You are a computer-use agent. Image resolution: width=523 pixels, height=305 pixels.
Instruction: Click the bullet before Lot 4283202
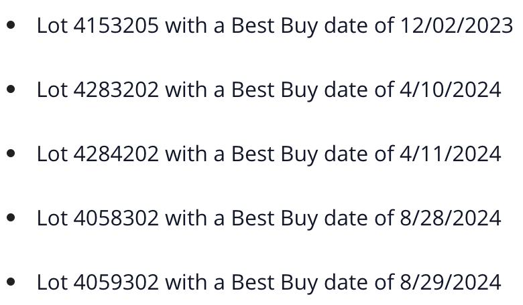point(11,89)
